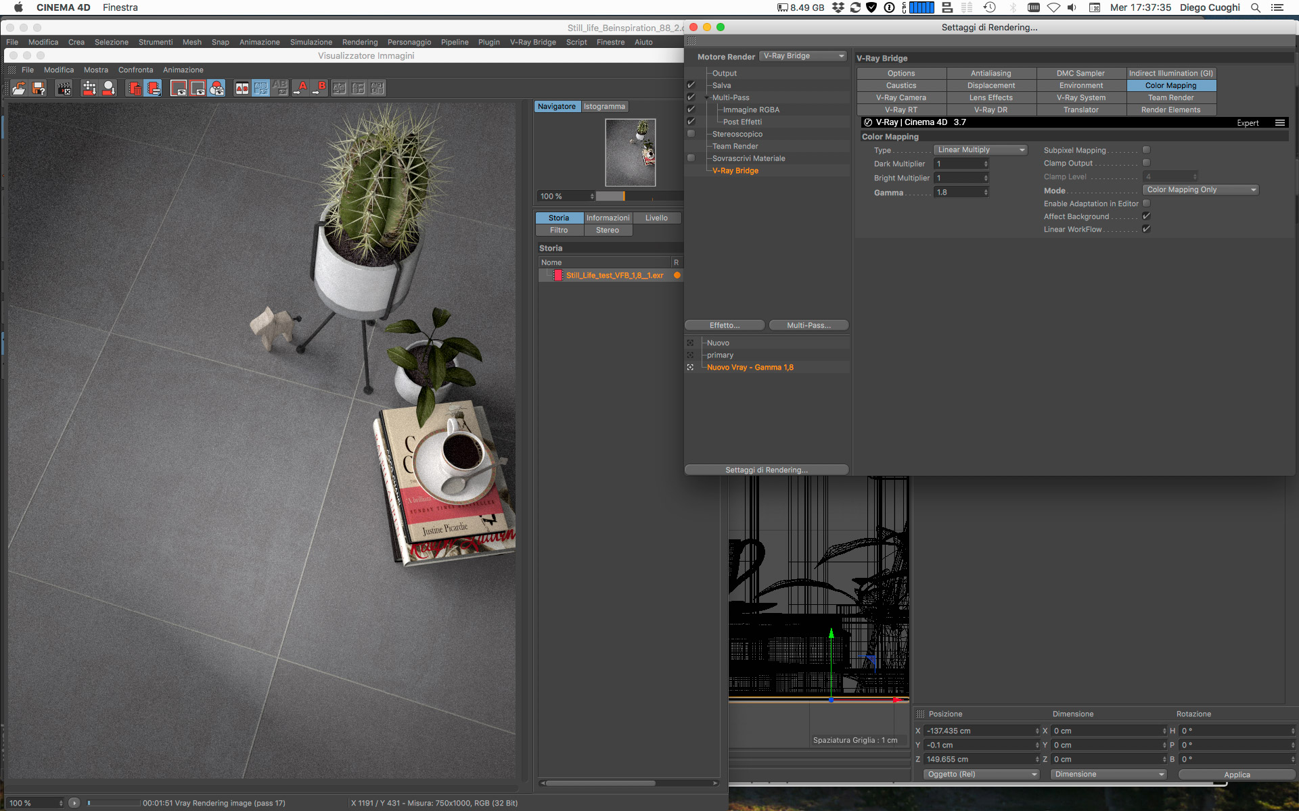Screen dimensions: 1299x811
Task: Uncheck the Immagine RGBA checkbox
Action: 691,109
